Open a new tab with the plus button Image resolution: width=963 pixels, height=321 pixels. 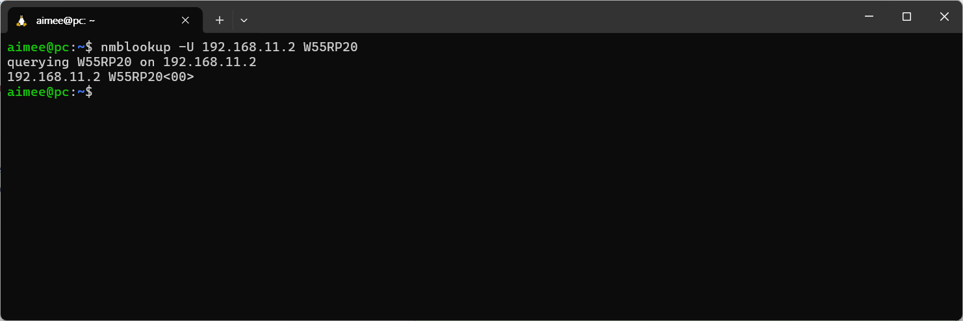point(220,20)
